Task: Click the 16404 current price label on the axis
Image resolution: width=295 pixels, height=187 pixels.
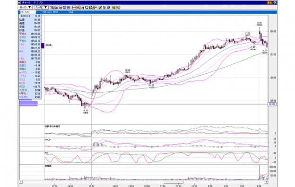Action: point(272,104)
